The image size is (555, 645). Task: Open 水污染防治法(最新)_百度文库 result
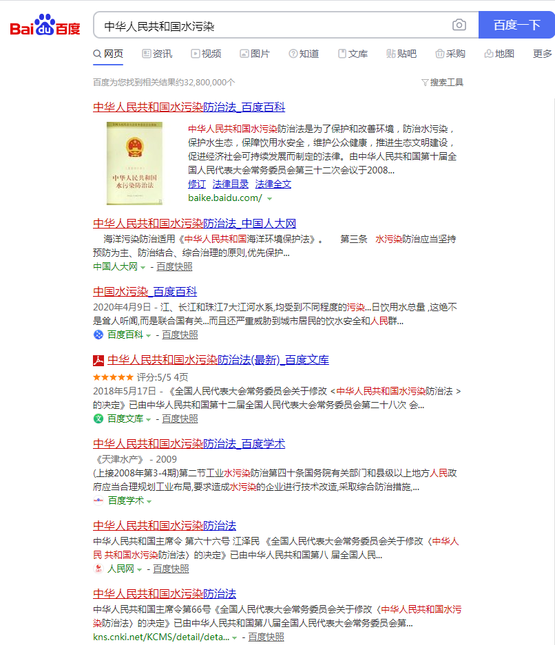tap(218, 360)
